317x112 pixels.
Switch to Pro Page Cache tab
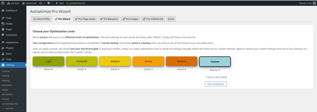click(x=85, y=19)
